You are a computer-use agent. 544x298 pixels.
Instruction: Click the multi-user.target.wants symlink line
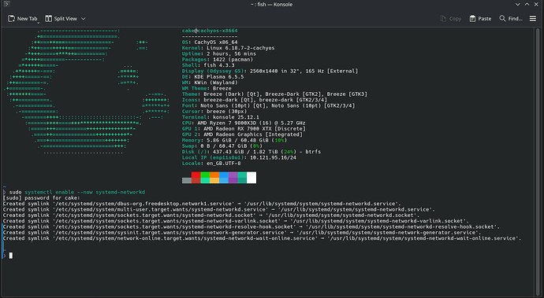(219, 209)
